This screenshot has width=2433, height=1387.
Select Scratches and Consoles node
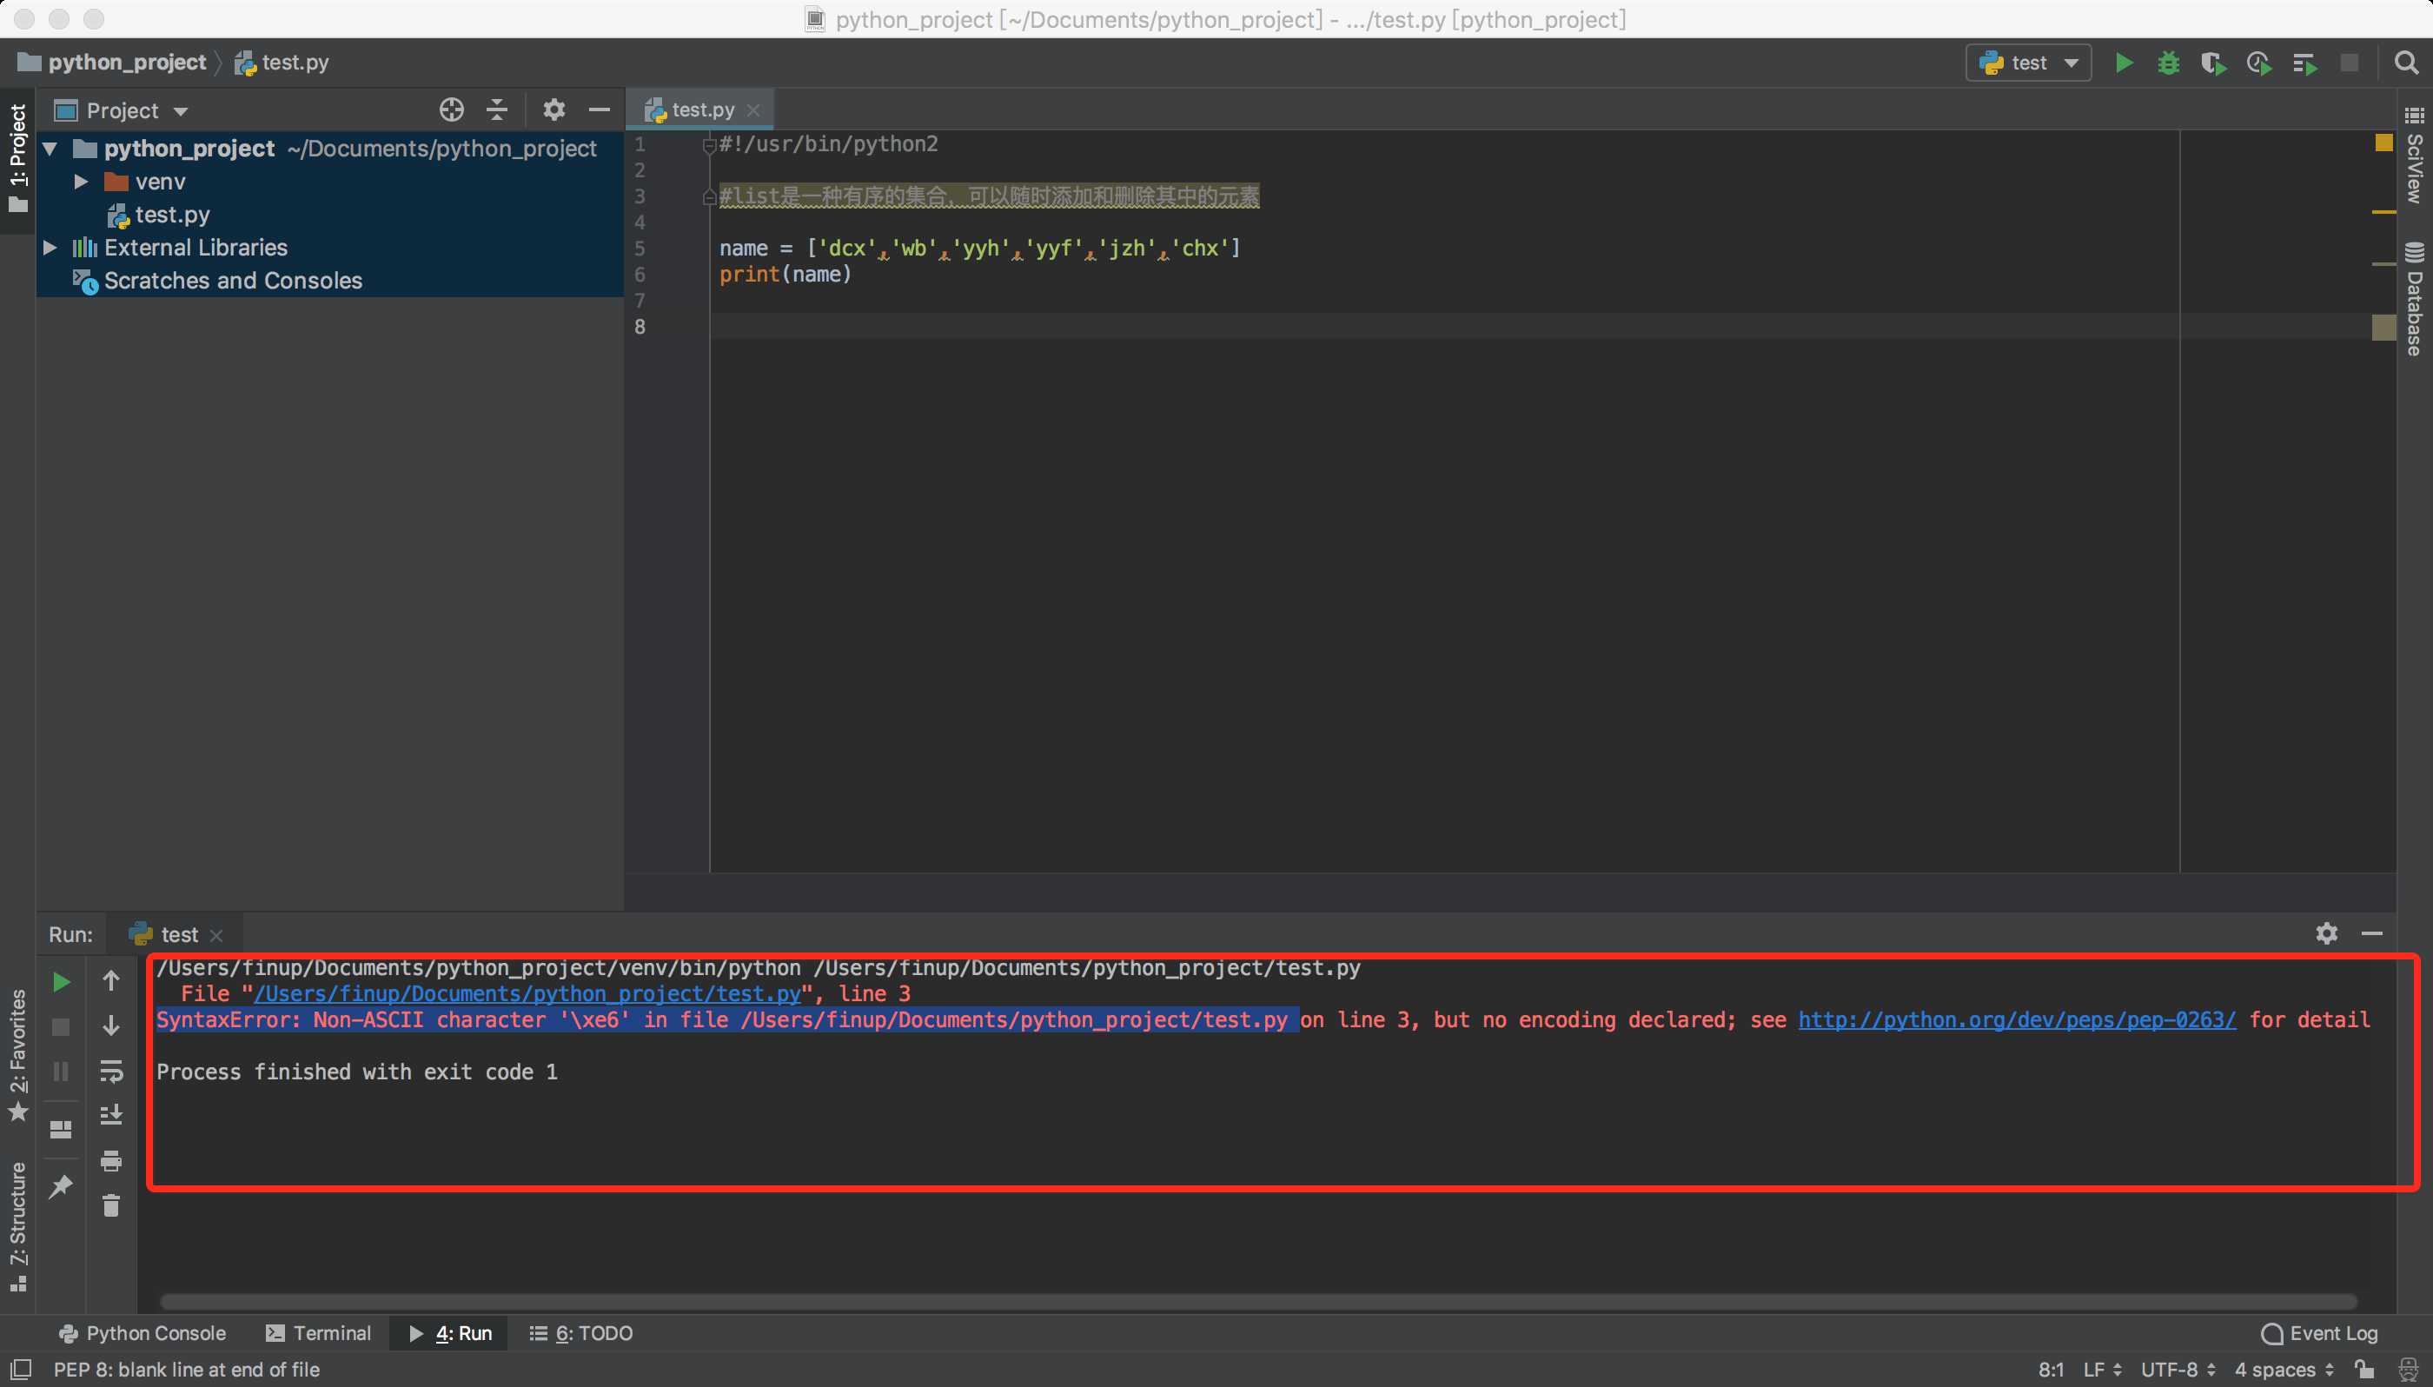218,280
